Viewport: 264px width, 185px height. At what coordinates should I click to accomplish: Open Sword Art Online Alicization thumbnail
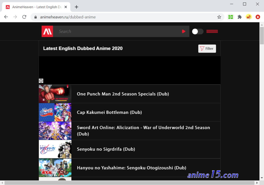[x=55, y=131]
